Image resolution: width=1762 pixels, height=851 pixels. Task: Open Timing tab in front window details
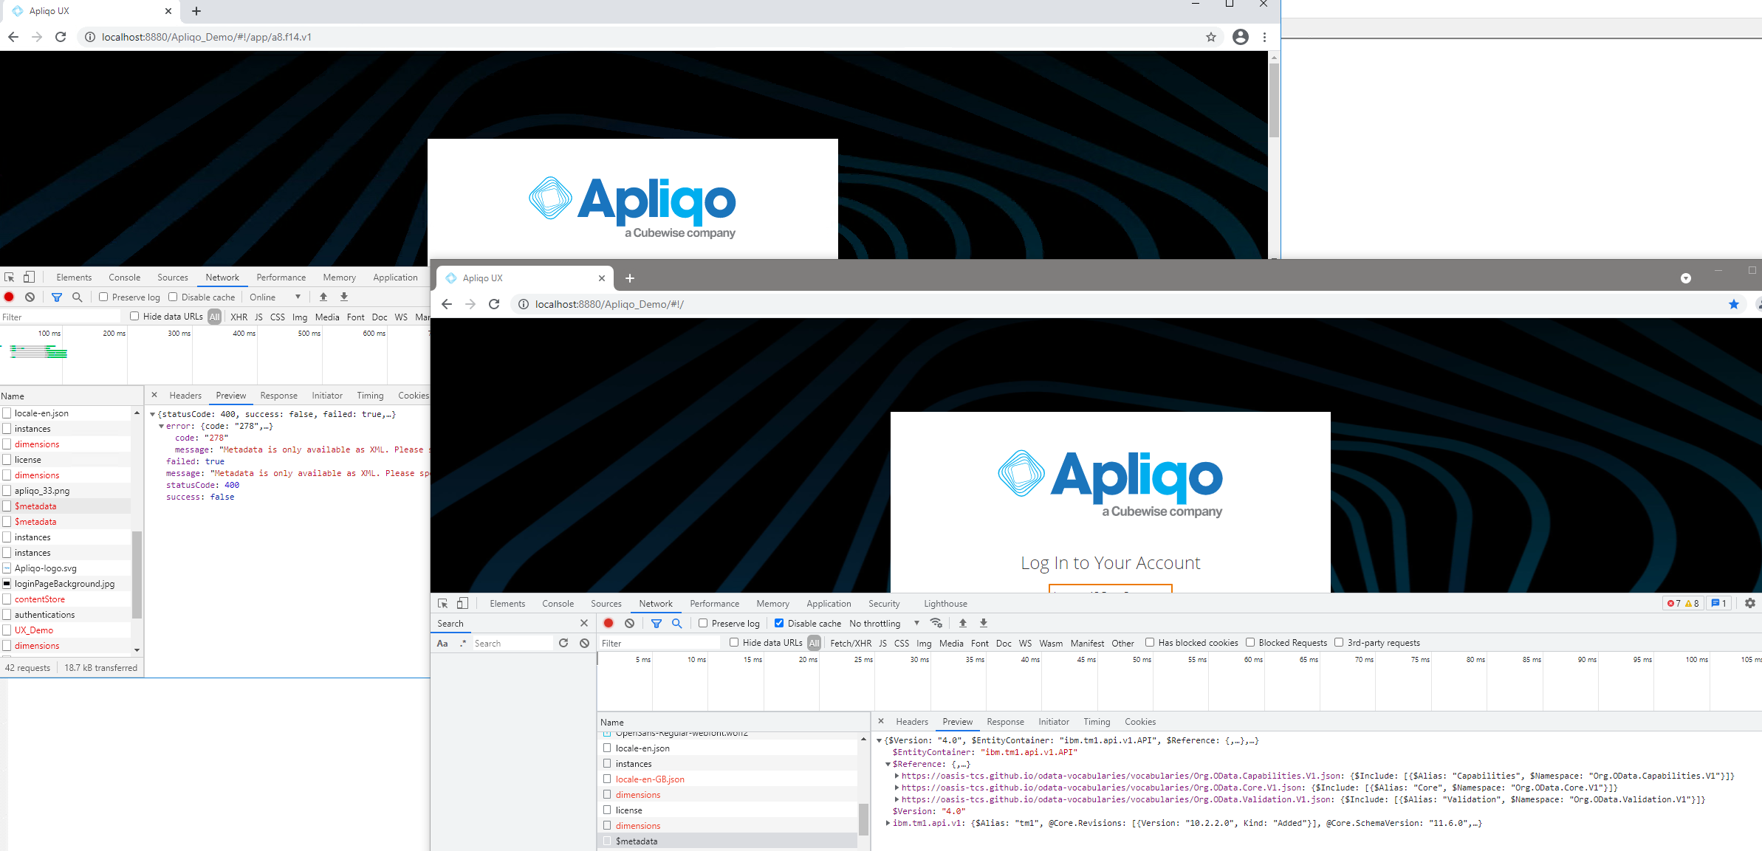tap(1097, 722)
